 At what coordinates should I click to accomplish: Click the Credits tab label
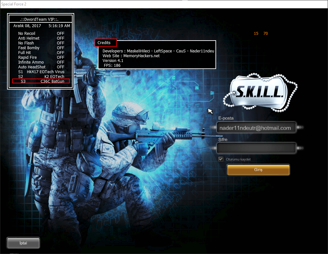(104, 42)
